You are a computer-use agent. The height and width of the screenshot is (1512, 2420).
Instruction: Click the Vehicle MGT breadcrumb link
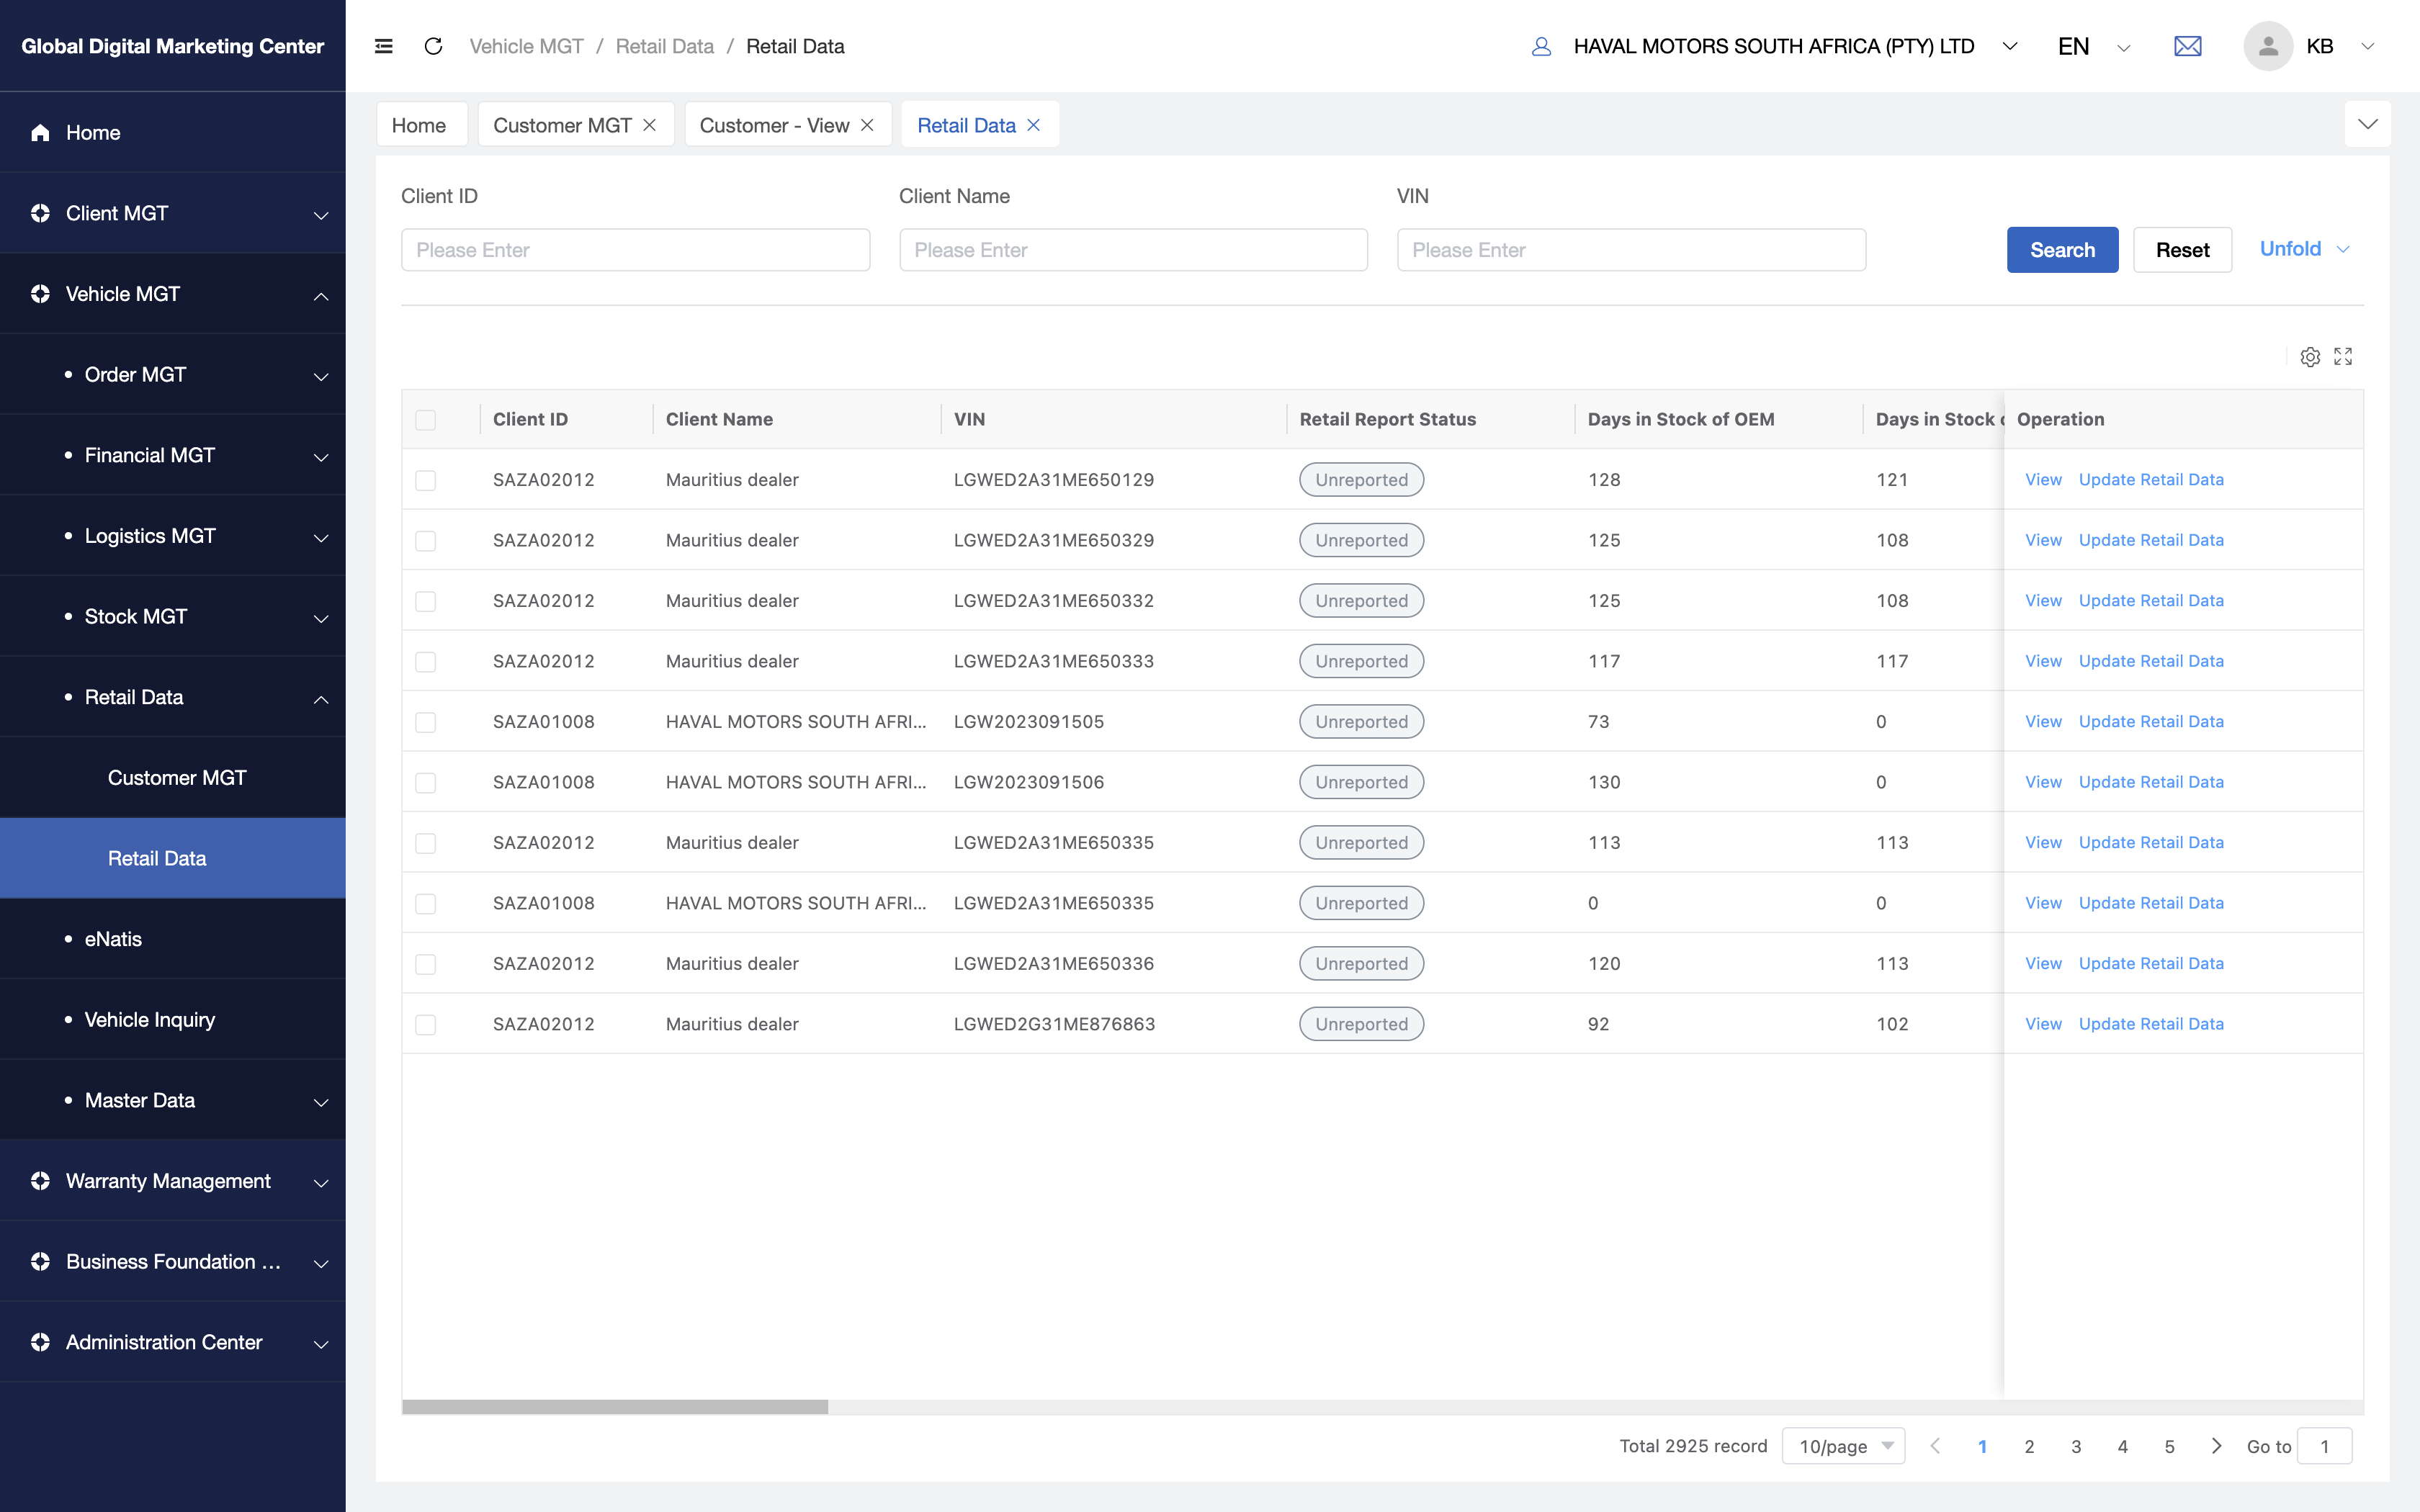tap(526, 46)
